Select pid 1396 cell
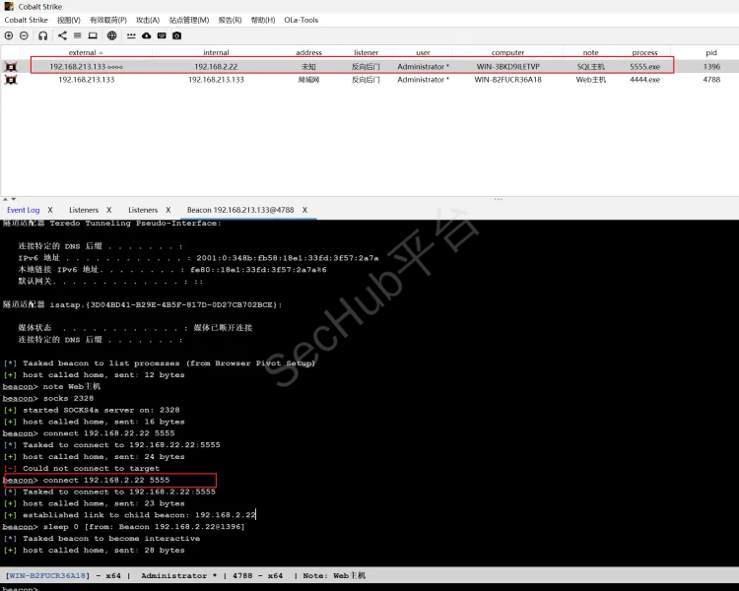Viewport: 739px width, 591px height. click(x=711, y=66)
